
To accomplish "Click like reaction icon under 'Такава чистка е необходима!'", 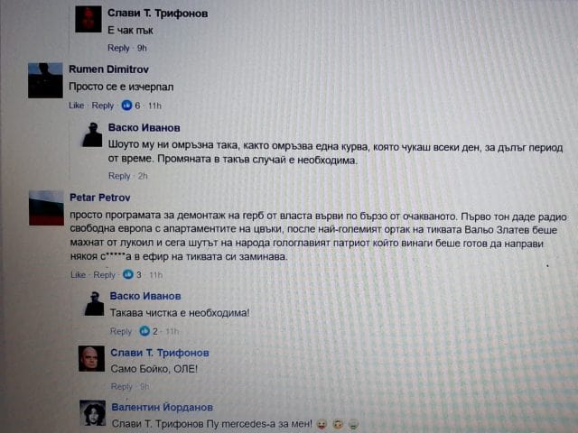I will 144,331.
